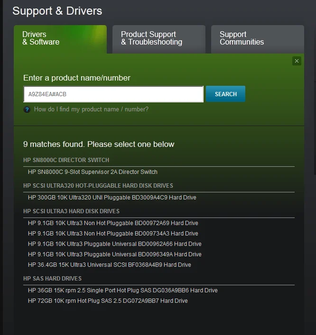Open Support Communities tab
Image resolution: width=316 pixels, height=335 pixels.
point(257,39)
